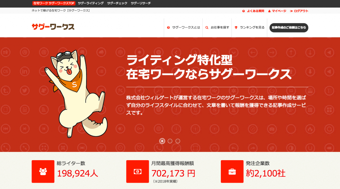Select the second carousel slide dot
The image size is (340, 189).
[170, 141]
